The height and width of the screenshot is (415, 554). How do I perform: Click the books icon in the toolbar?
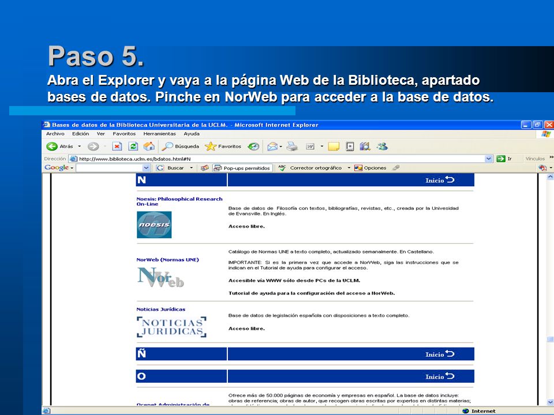(x=365, y=146)
